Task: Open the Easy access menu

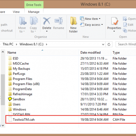Action: pyautogui.click(x=92, y=25)
